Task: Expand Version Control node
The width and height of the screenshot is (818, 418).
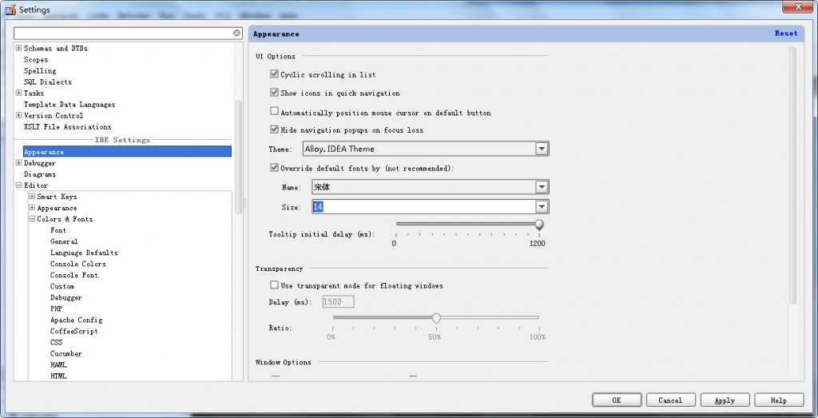Action: [x=19, y=115]
